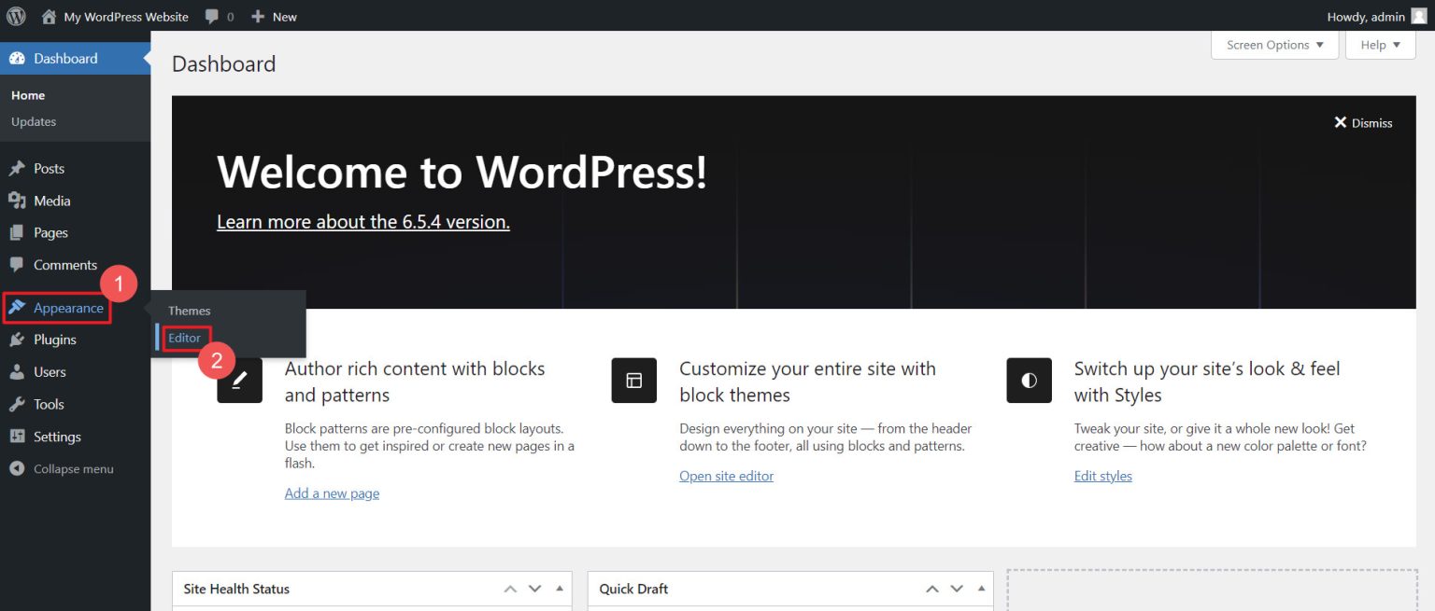Viewport: 1435px width, 611px height.
Task: Dismiss the Welcome to WordPress banner
Action: click(x=1363, y=122)
